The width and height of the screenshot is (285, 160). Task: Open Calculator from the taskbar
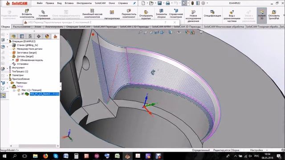tap(76, 156)
